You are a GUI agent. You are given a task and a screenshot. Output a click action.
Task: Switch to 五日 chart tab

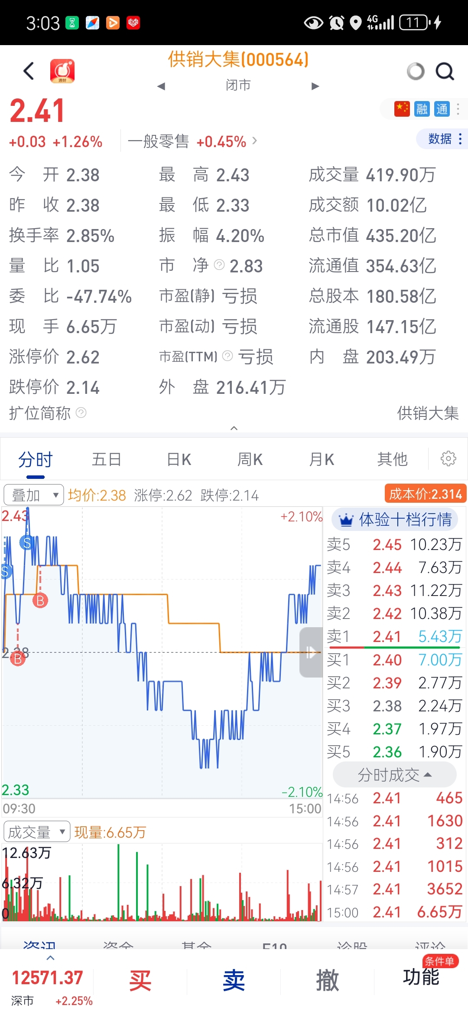pyautogui.click(x=107, y=459)
